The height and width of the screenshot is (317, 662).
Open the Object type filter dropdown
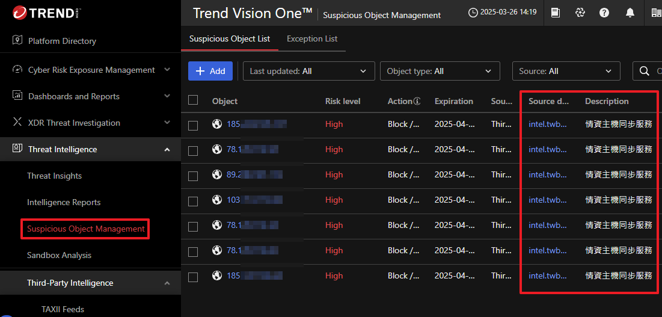point(440,71)
